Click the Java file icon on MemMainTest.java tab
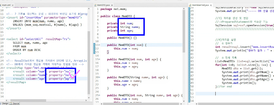This screenshot has width=274, height=105. pyautogui.click(x=191, y=5)
